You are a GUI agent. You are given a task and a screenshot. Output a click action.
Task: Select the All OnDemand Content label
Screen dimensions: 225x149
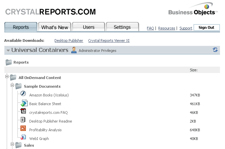[x=40, y=78]
